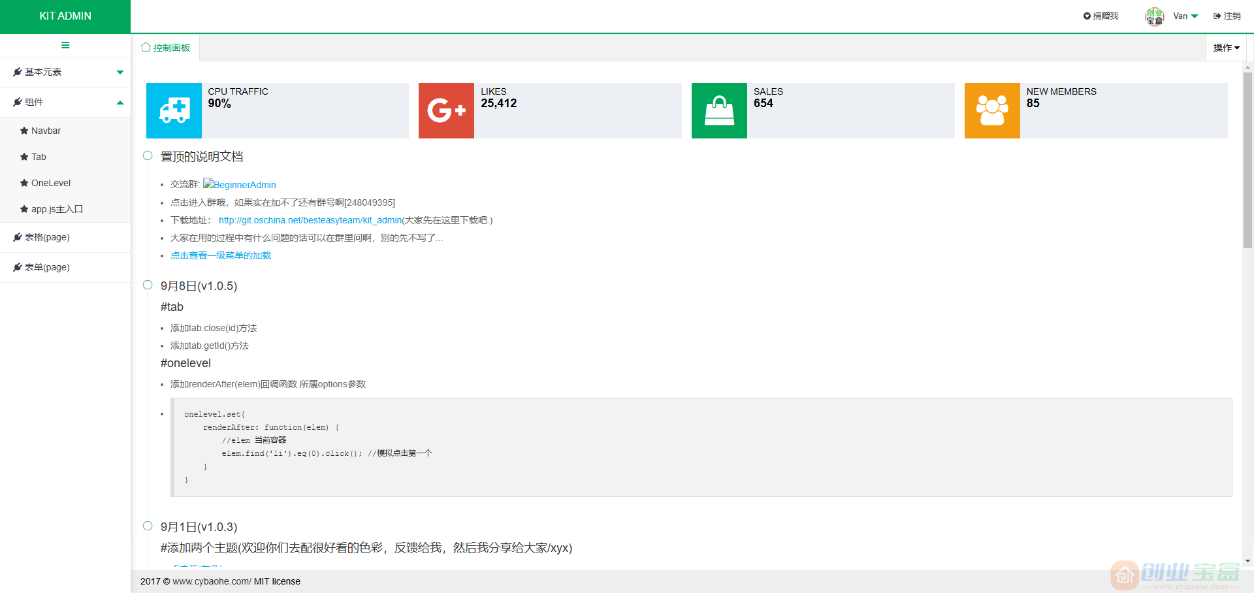Open the git.oschina.net download link
This screenshot has height=593, width=1254.
pyautogui.click(x=310, y=220)
